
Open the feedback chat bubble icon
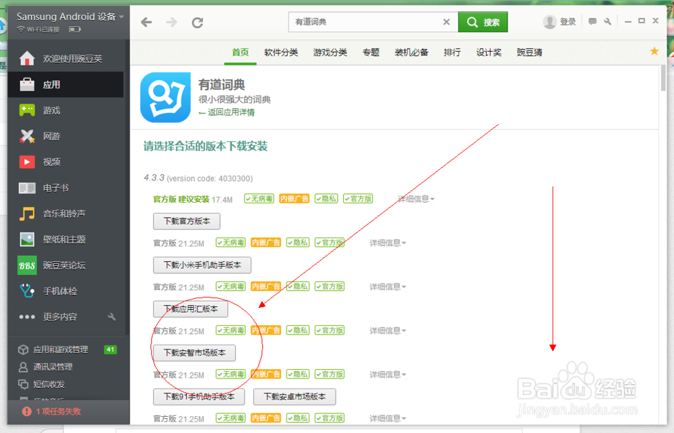click(x=592, y=22)
